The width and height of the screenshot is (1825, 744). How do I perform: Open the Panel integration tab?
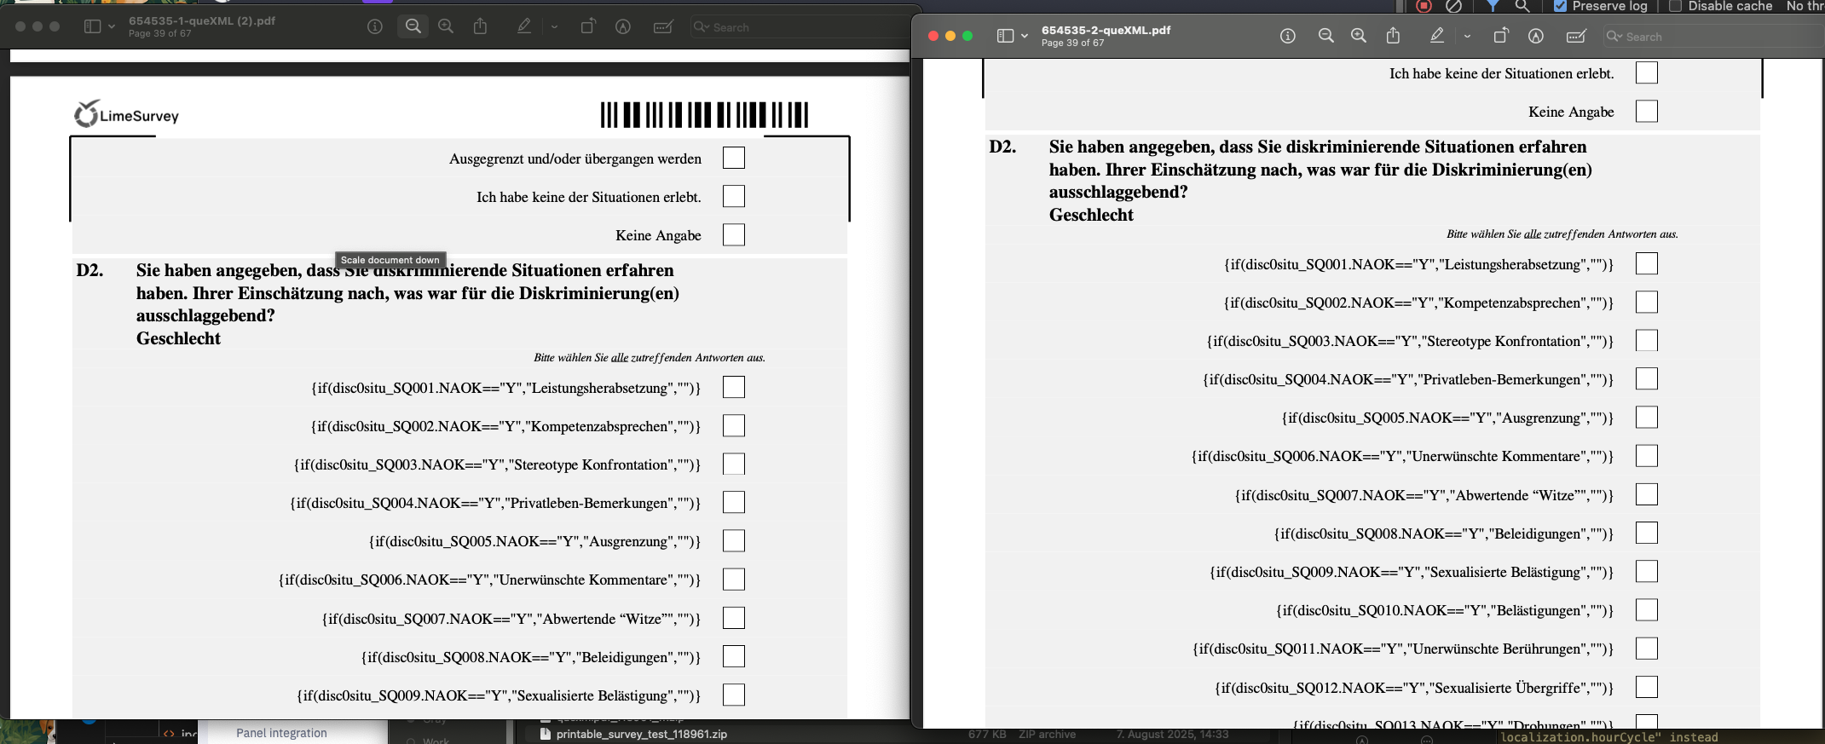[281, 733]
